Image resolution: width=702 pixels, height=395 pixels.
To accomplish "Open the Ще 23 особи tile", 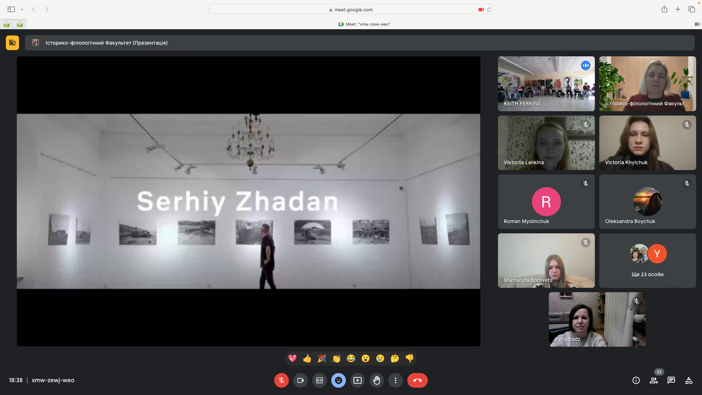I will 648,260.
